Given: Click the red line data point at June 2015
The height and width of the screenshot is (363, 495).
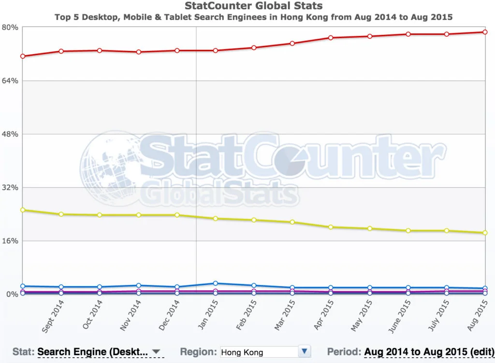Looking at the screenshot, I should point(408,34).
